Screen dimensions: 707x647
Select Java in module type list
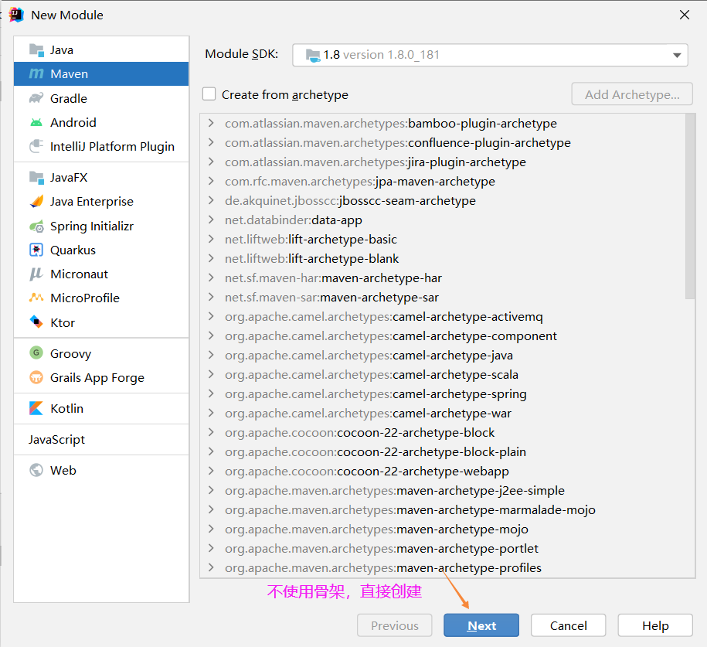(x=101, y=50)
